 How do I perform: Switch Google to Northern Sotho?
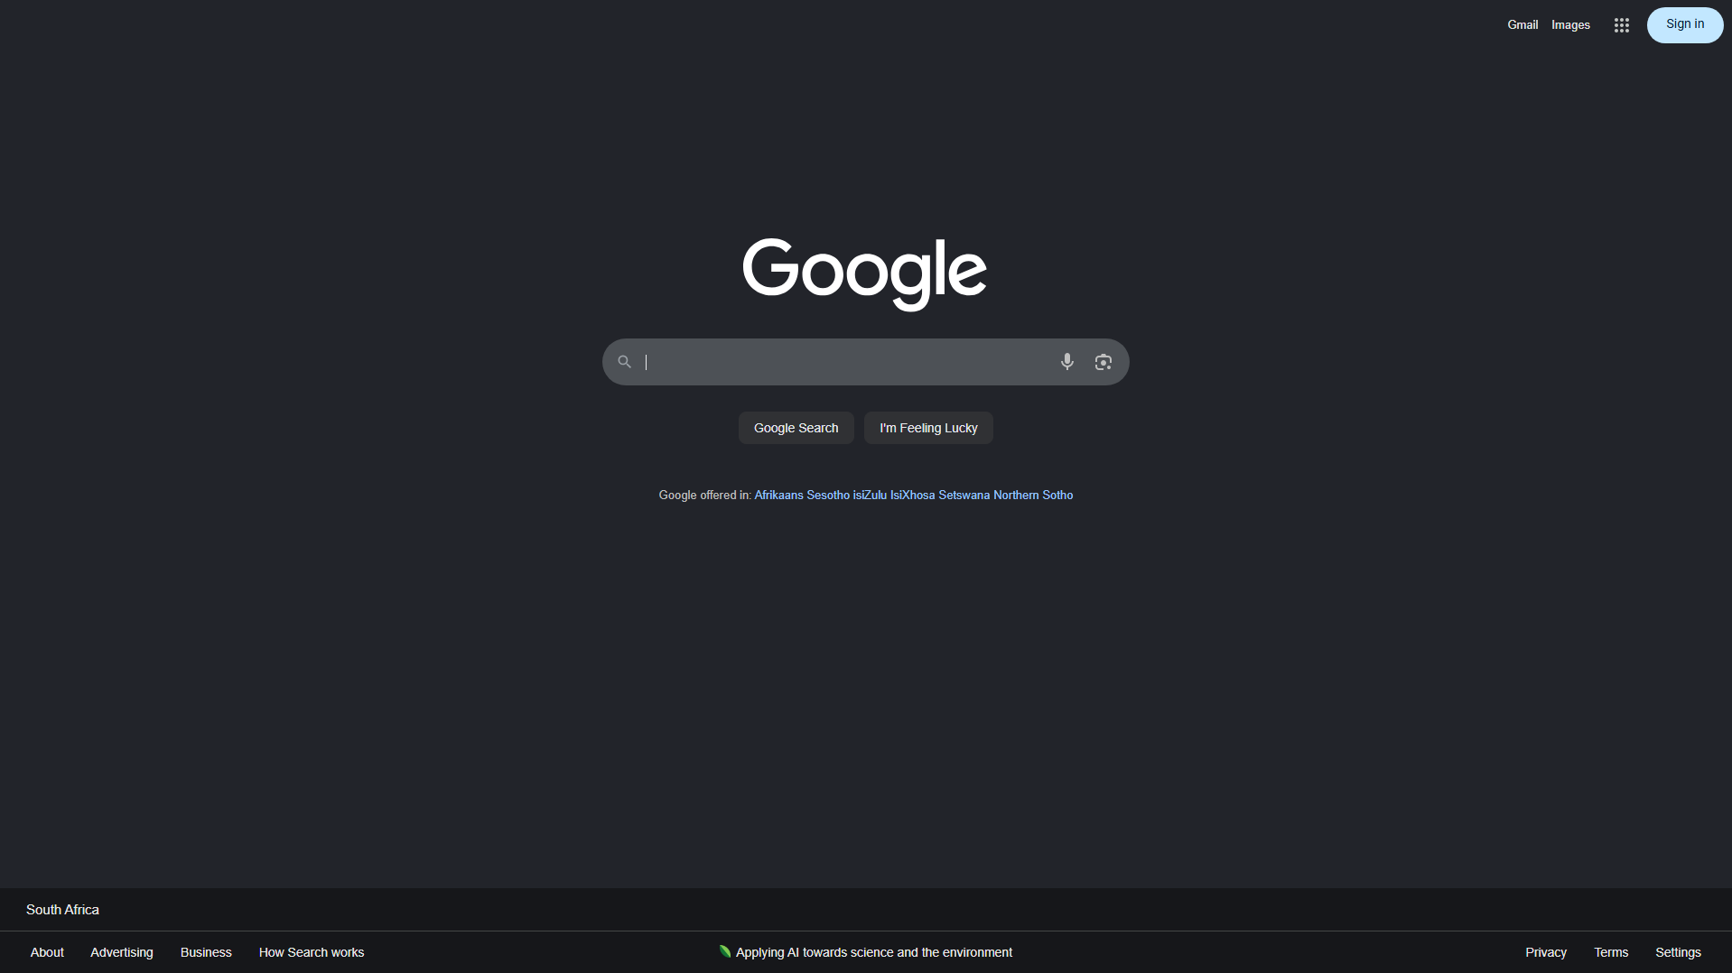click(1033, 495)
